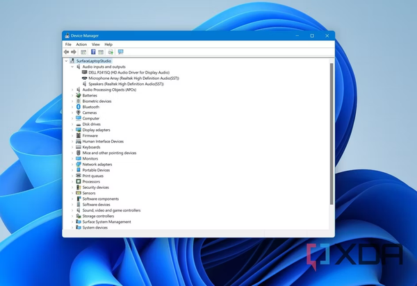Select the Bluetooth category icon
This screenshot has height=286, width=417.
[x=79, y=107]
